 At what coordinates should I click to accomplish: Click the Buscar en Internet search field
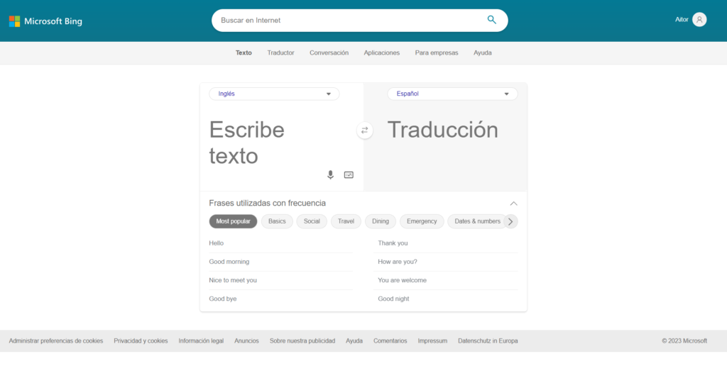[x=348, y=21]
